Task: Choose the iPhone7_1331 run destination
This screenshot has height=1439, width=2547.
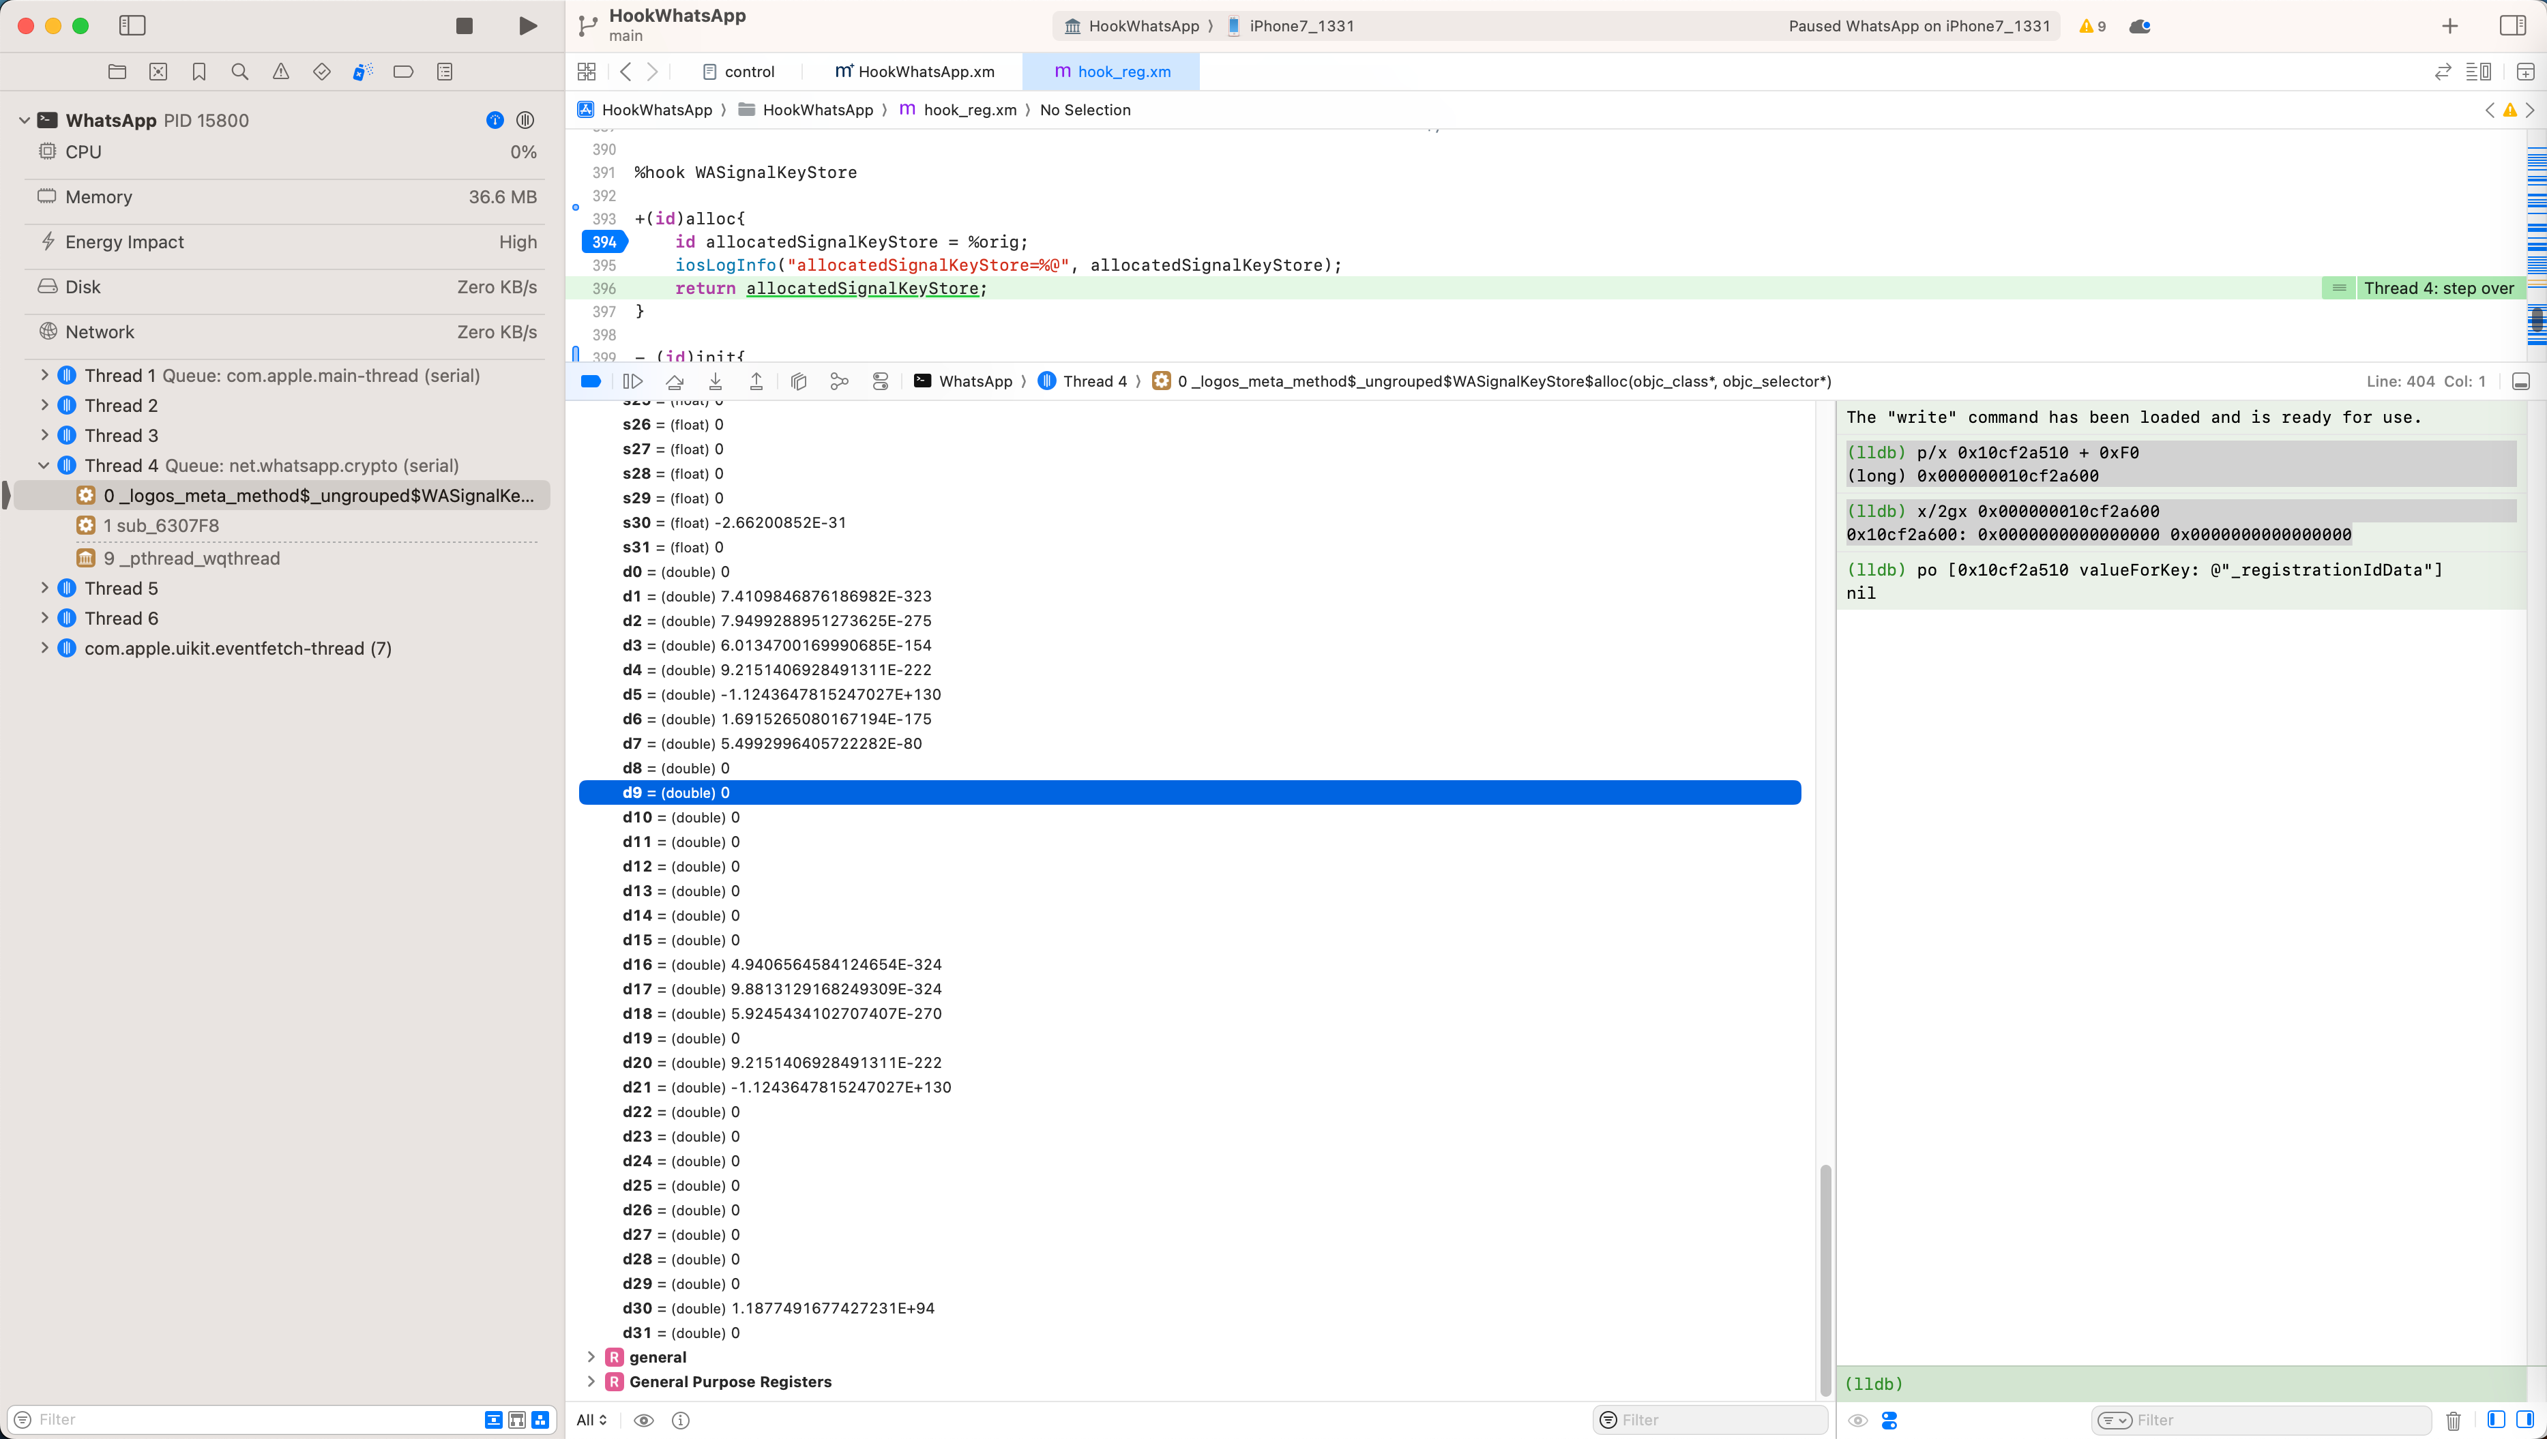Action: tap(1291, 27)
